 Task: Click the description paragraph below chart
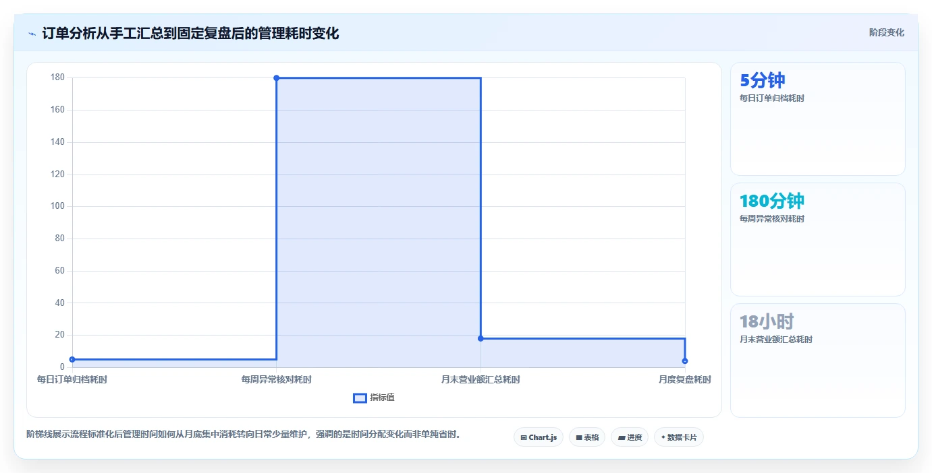pos(246,435)
